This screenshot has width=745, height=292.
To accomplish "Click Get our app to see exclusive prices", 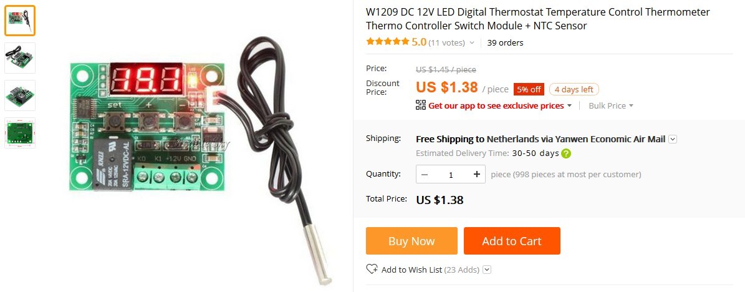I will (x=496, y=105).
